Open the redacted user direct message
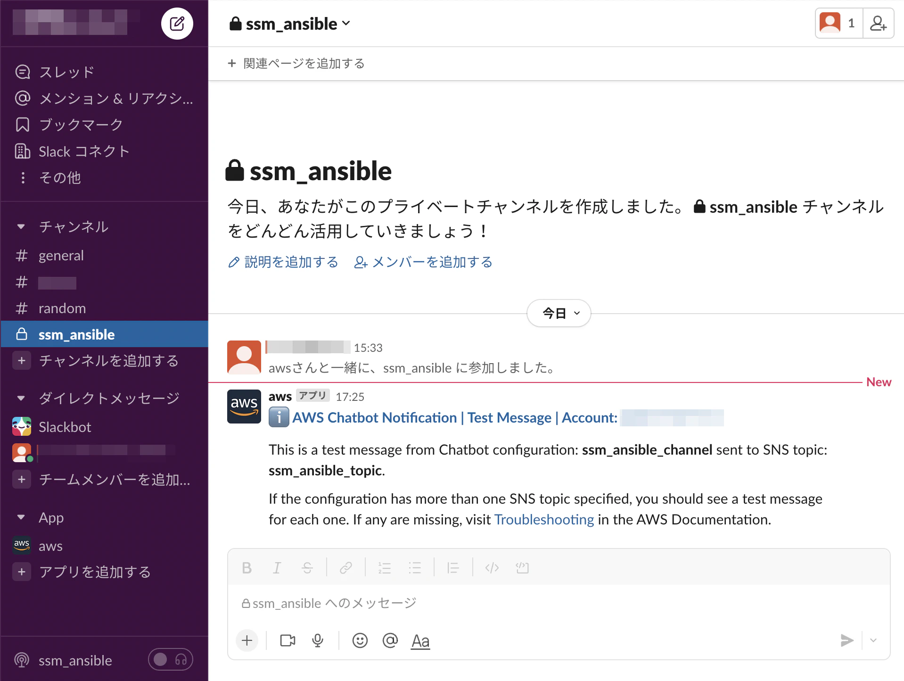 (x=104, y=452)
